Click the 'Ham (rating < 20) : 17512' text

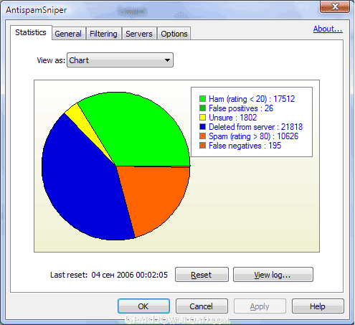pos(252,99)
